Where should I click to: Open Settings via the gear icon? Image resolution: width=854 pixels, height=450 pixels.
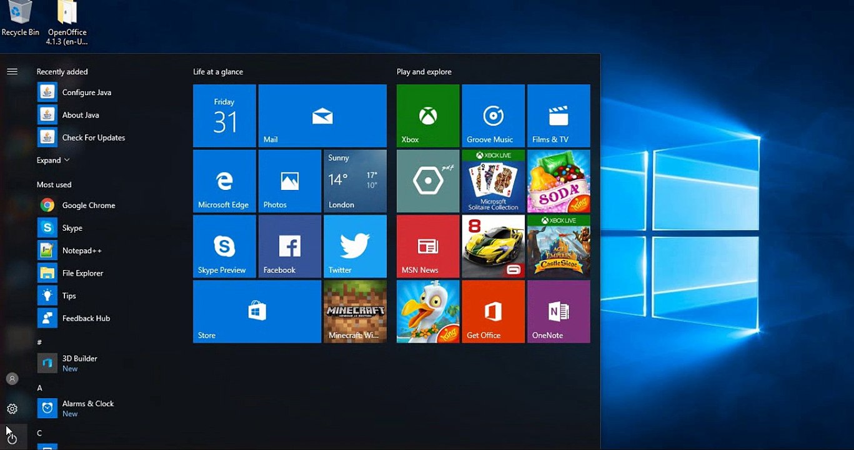[x=12, y=409]
